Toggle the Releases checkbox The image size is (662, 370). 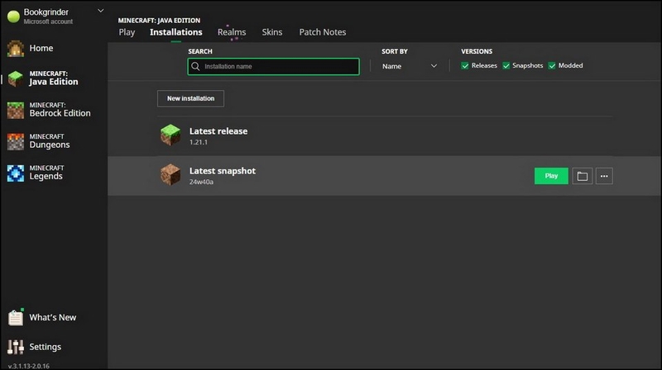tap(465, 66)
